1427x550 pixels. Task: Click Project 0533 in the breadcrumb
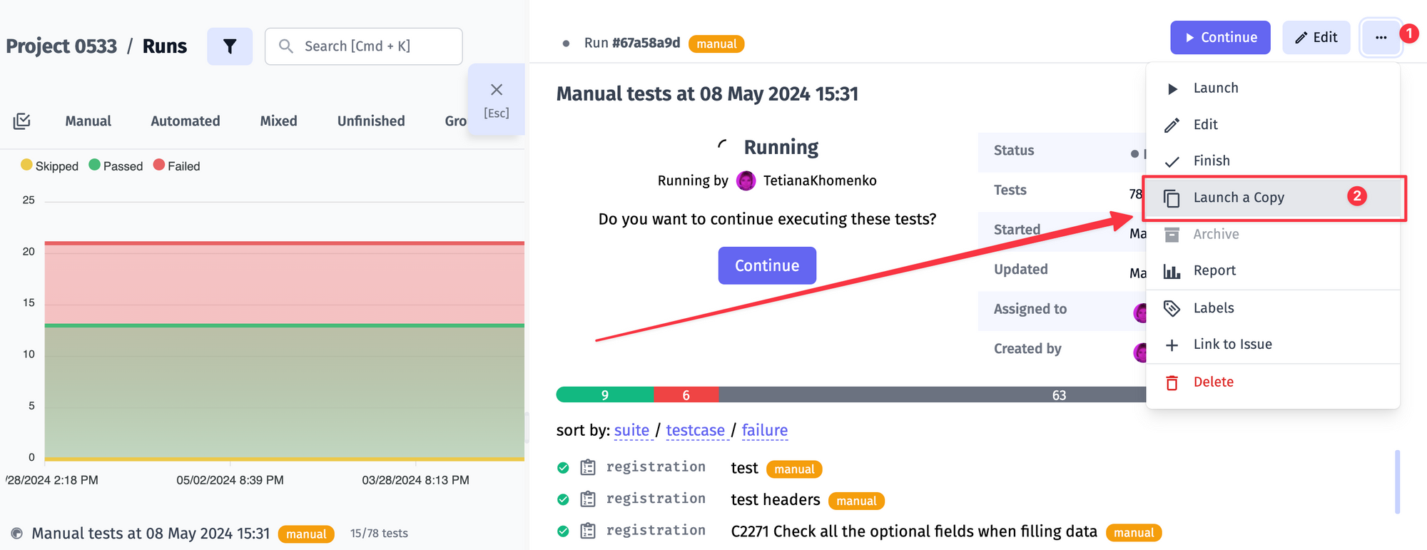coord(61,46)
